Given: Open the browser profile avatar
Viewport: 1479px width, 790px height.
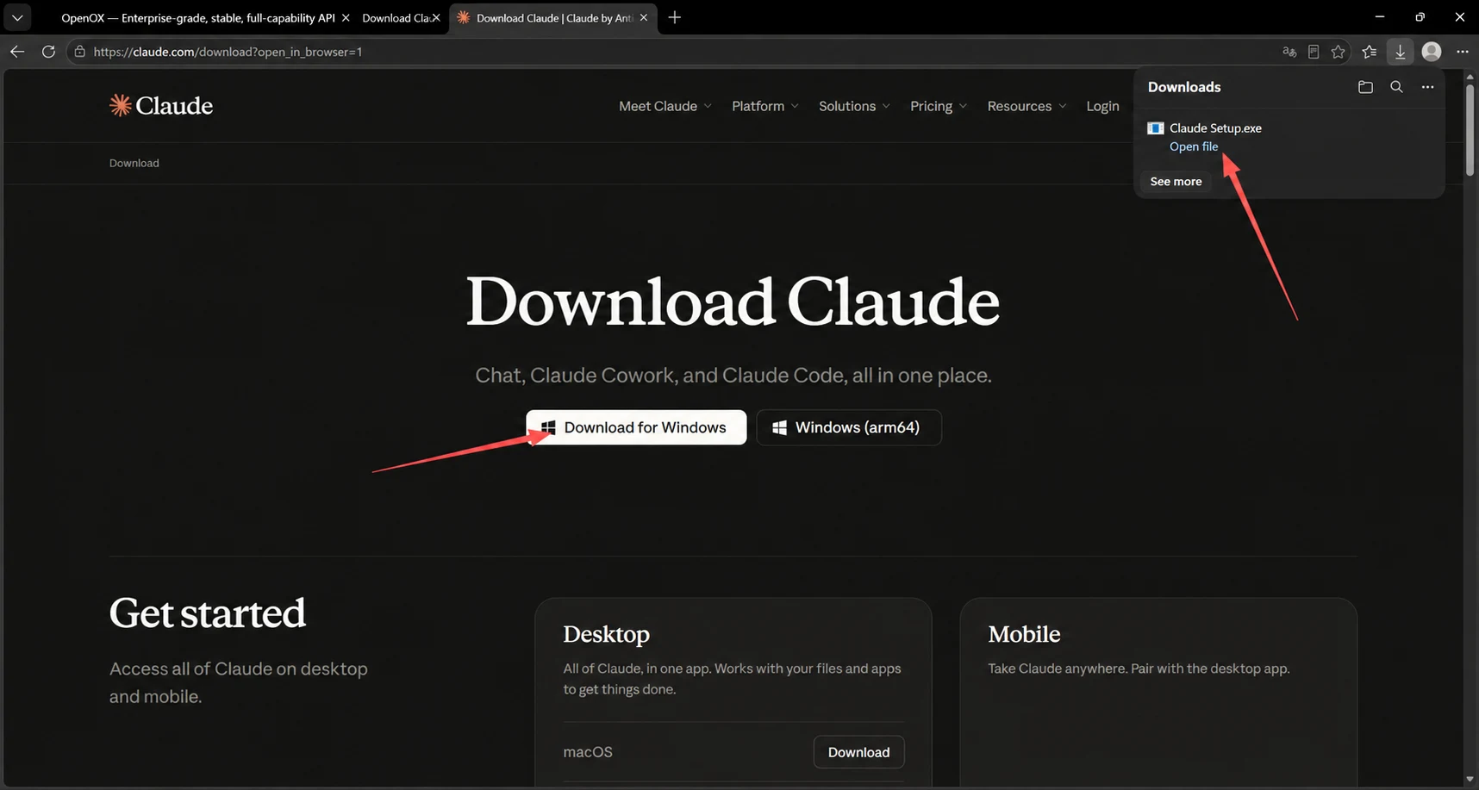Looking at the screenshot, I should point(1432,52).
